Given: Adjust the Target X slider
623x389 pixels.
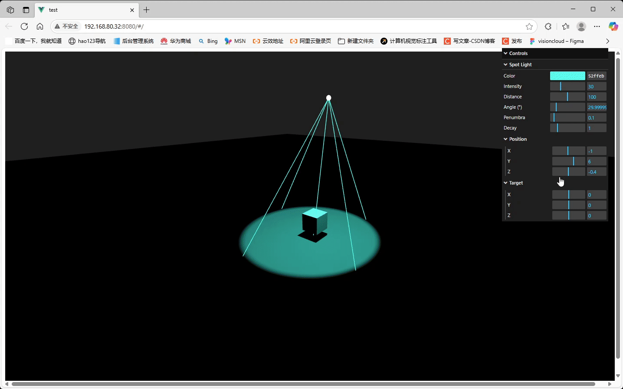Looking at the screenshot, I should click(569, 194).
